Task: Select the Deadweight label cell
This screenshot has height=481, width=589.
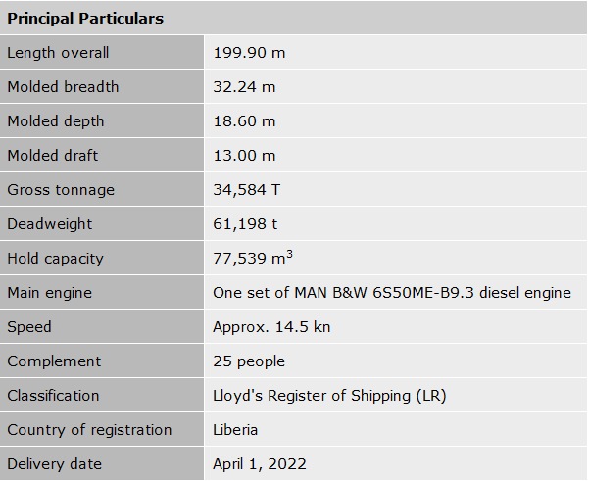Action: (x=49, y=224)
